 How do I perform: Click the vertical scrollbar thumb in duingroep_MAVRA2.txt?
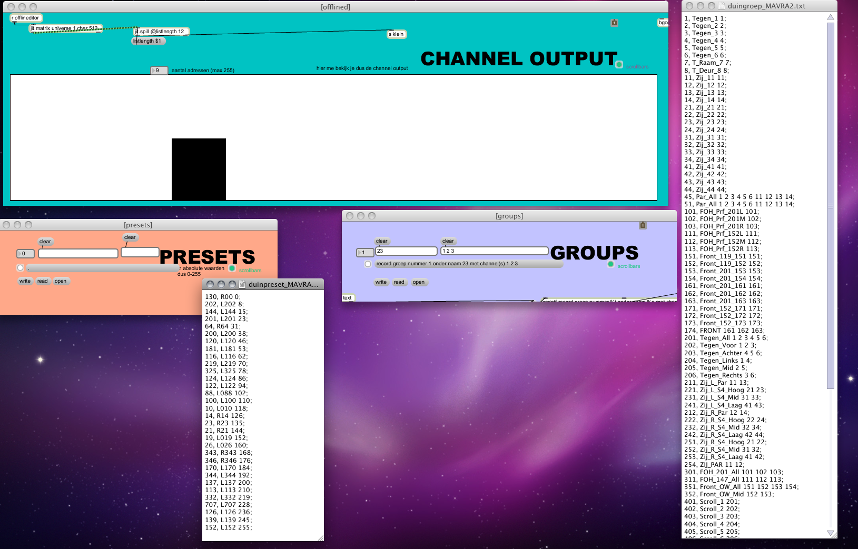tap(831, 205)
